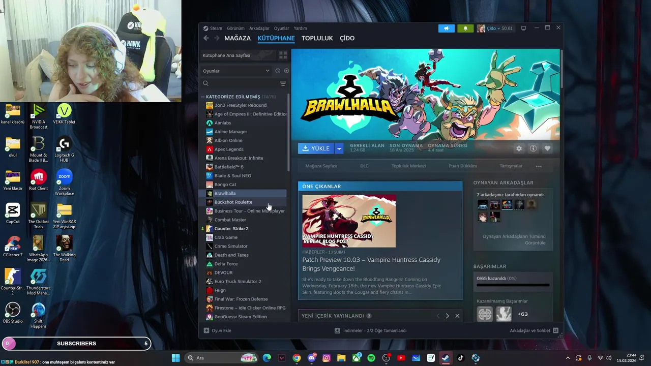651x366 pixels.
Task: Open the Steam announcements megaphone icon
Action: (x=447, y=28)
